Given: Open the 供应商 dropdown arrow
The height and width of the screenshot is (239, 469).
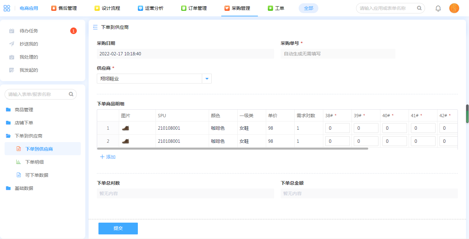Looking at the screenshot, I should click(207, 79).
